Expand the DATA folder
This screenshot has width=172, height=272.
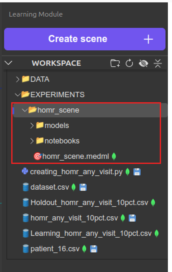click(x=18, y=79)
